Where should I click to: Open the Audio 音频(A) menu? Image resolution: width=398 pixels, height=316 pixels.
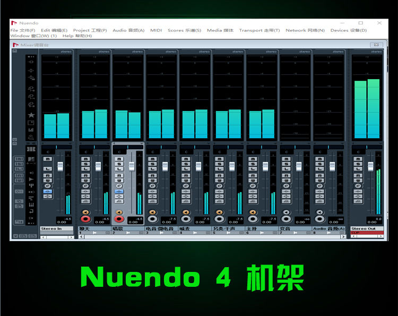[128, 30]
